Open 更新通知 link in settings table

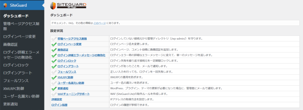(x=63, y=89)
